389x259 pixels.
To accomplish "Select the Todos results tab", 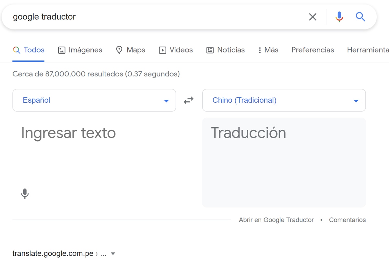I will (29, 50).
